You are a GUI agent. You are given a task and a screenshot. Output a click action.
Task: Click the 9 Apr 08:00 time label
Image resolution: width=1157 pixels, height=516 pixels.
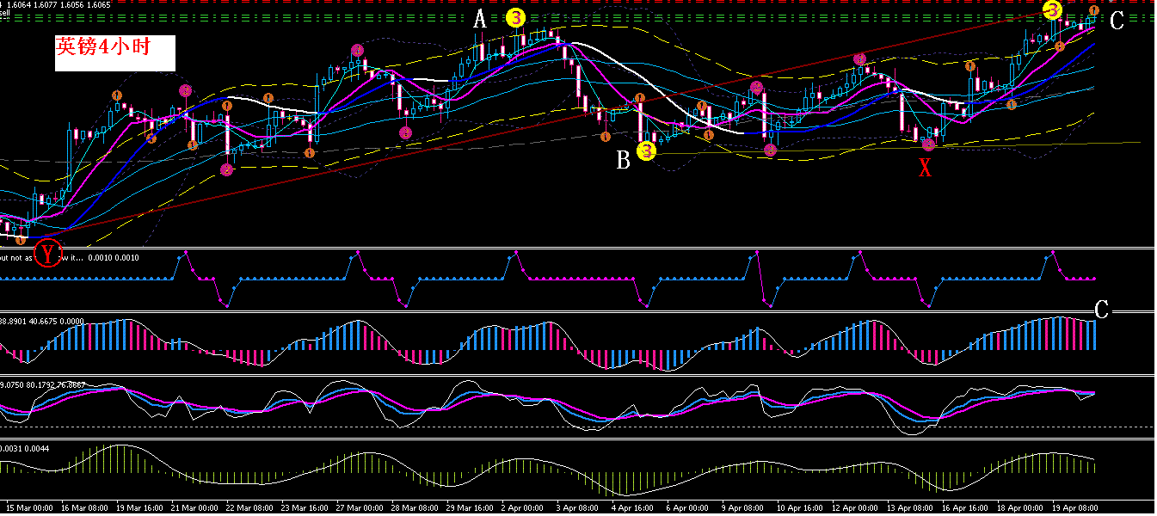point(743,507)
